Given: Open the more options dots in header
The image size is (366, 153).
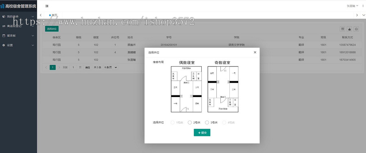Looking at the screenshot, I should pyautogui.click(x=363, y=6).
